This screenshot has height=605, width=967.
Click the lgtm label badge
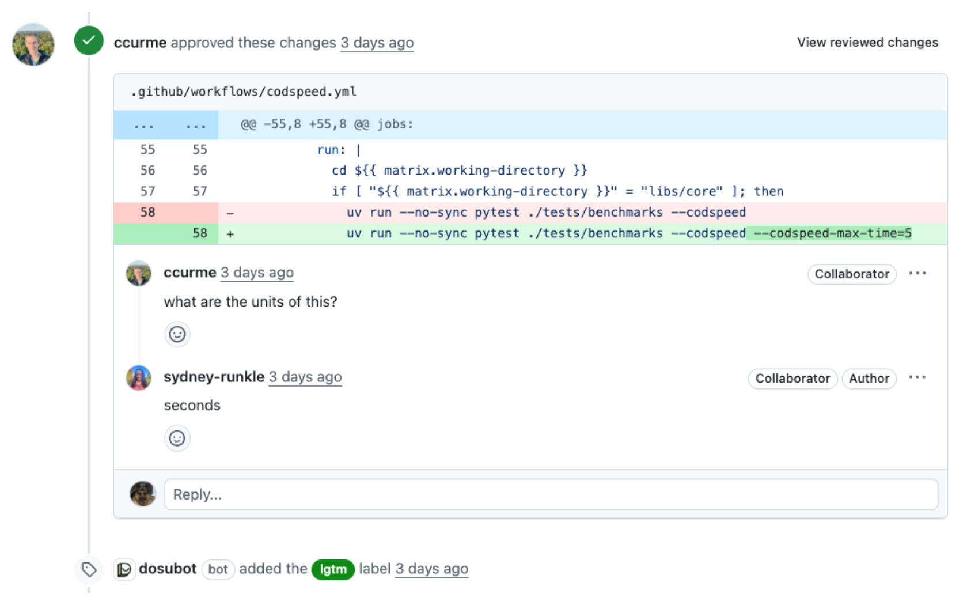tap(333, 569)
